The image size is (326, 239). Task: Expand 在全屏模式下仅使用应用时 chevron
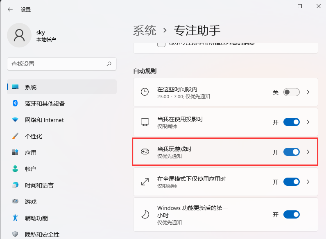pos(308,182)
